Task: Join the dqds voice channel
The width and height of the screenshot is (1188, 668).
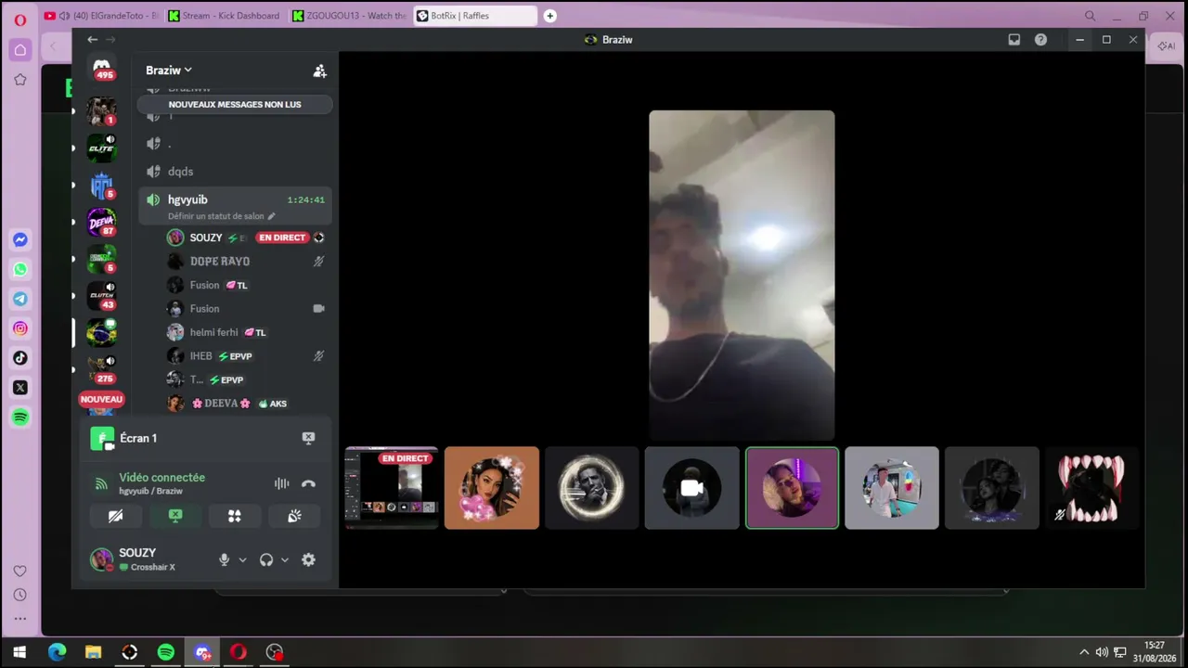Action: click(235, 172)
